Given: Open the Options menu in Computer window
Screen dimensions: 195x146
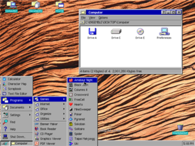Looking at the screenshot, I should [x=103, y=18].
